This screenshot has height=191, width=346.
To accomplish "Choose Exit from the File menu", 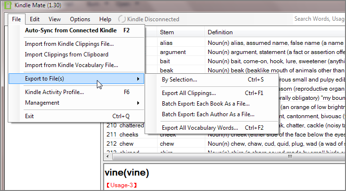I will point(77,116).
